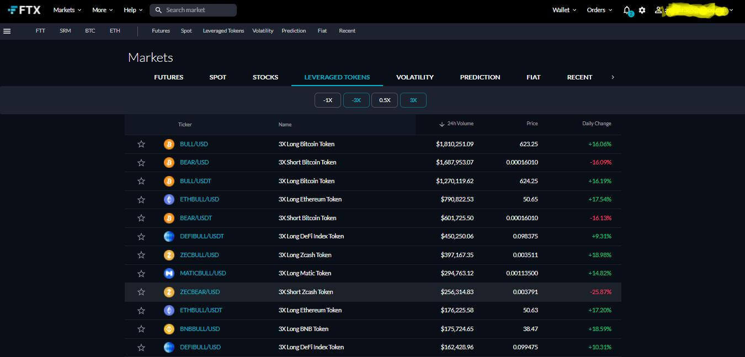Open Futures in secondary navbar
This screenshot has height=357, width=745.
(x=161, y=31)
